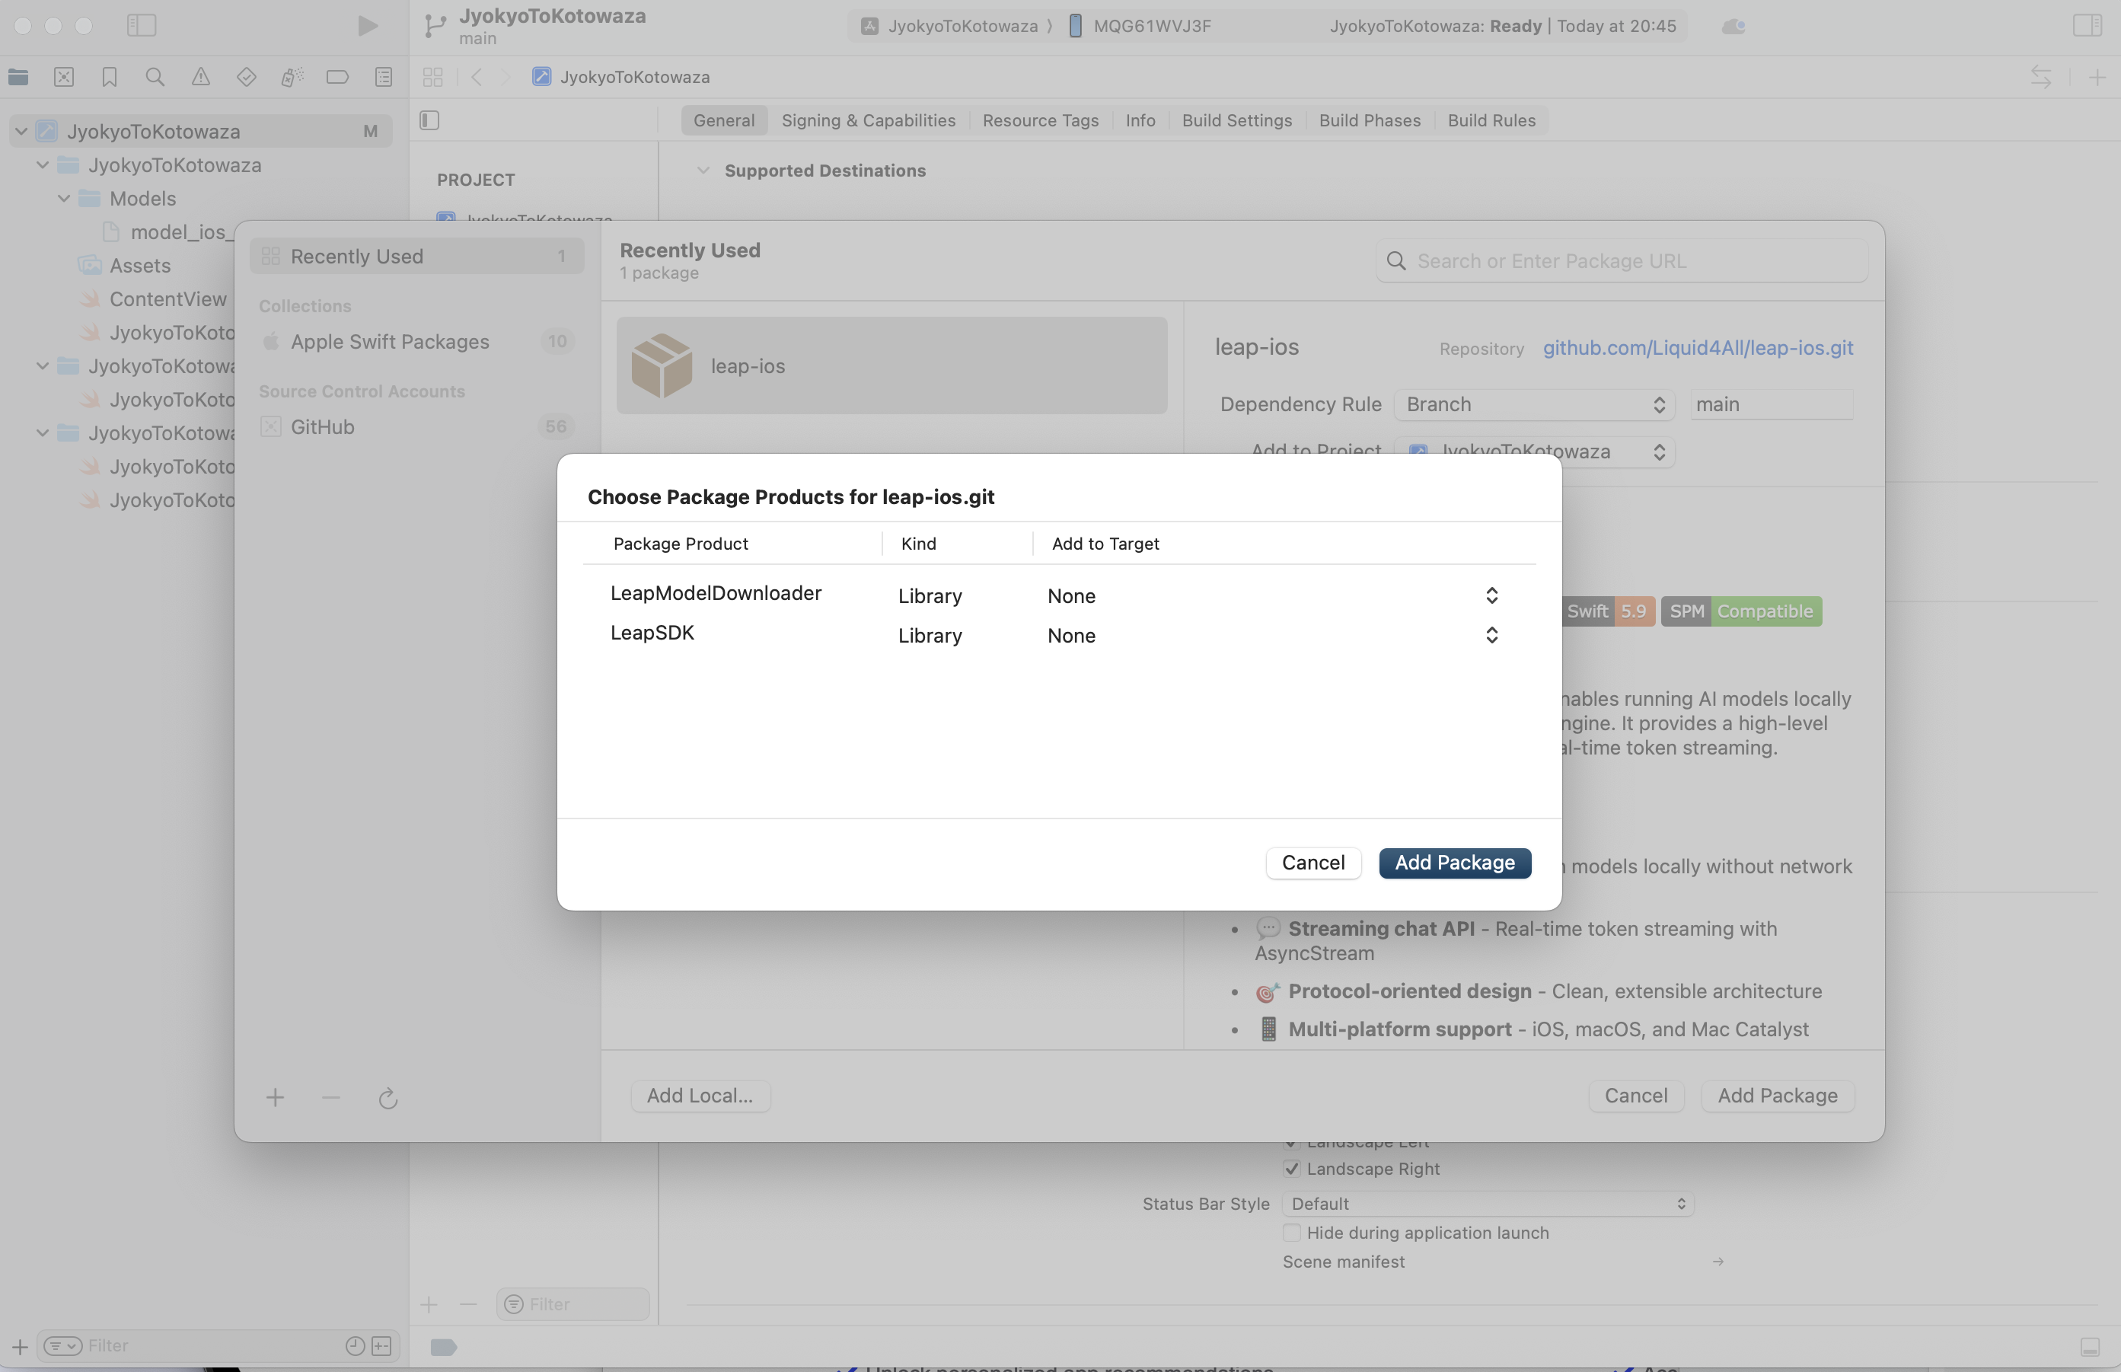Viewport: 2121px width, 1372px height.
Task: Click the plus icon to add collection
Action: coord(276,1099)
